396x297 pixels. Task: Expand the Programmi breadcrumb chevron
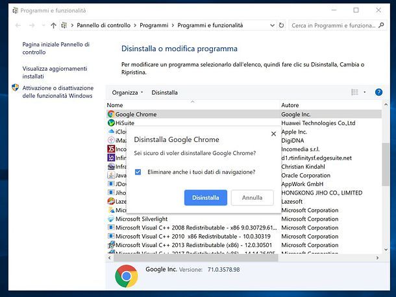pyautogui.click(x=173, y=25)
